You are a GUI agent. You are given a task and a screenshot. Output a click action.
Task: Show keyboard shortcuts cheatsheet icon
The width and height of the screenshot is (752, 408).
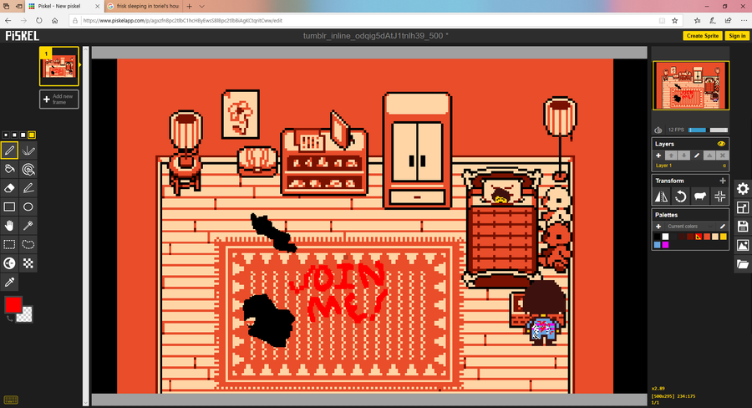click(x=11, y=400)
